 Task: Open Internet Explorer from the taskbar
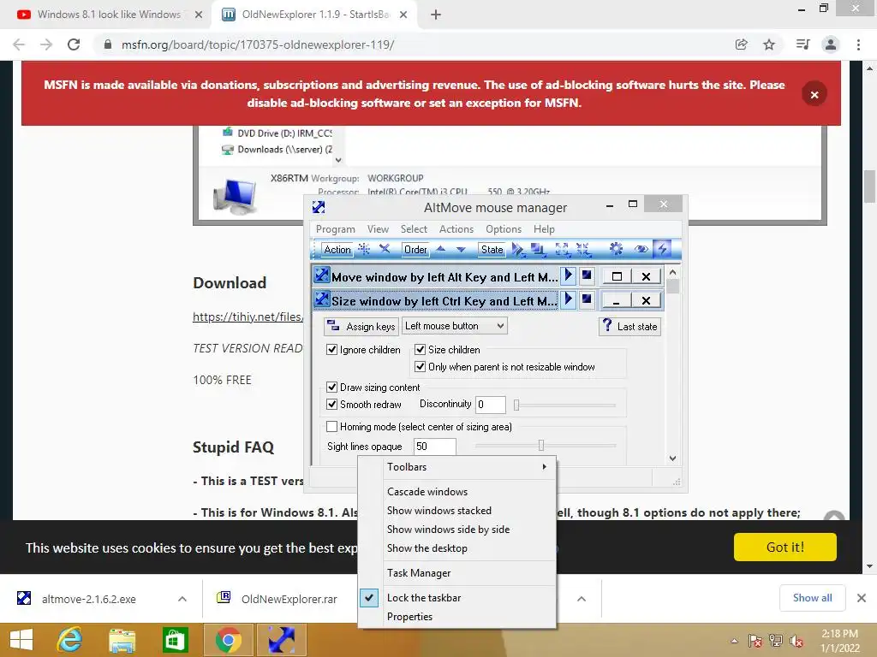[70, 640]
